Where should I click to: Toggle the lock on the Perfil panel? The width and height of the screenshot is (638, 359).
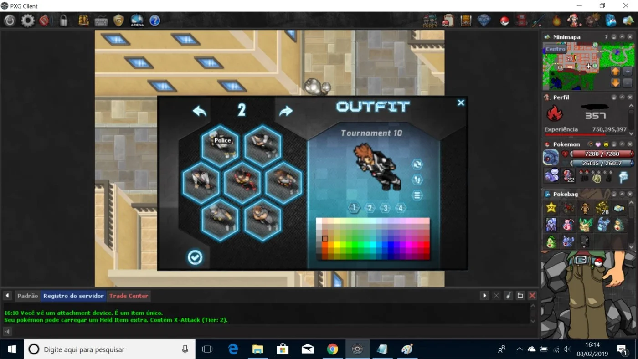[614, 97]
